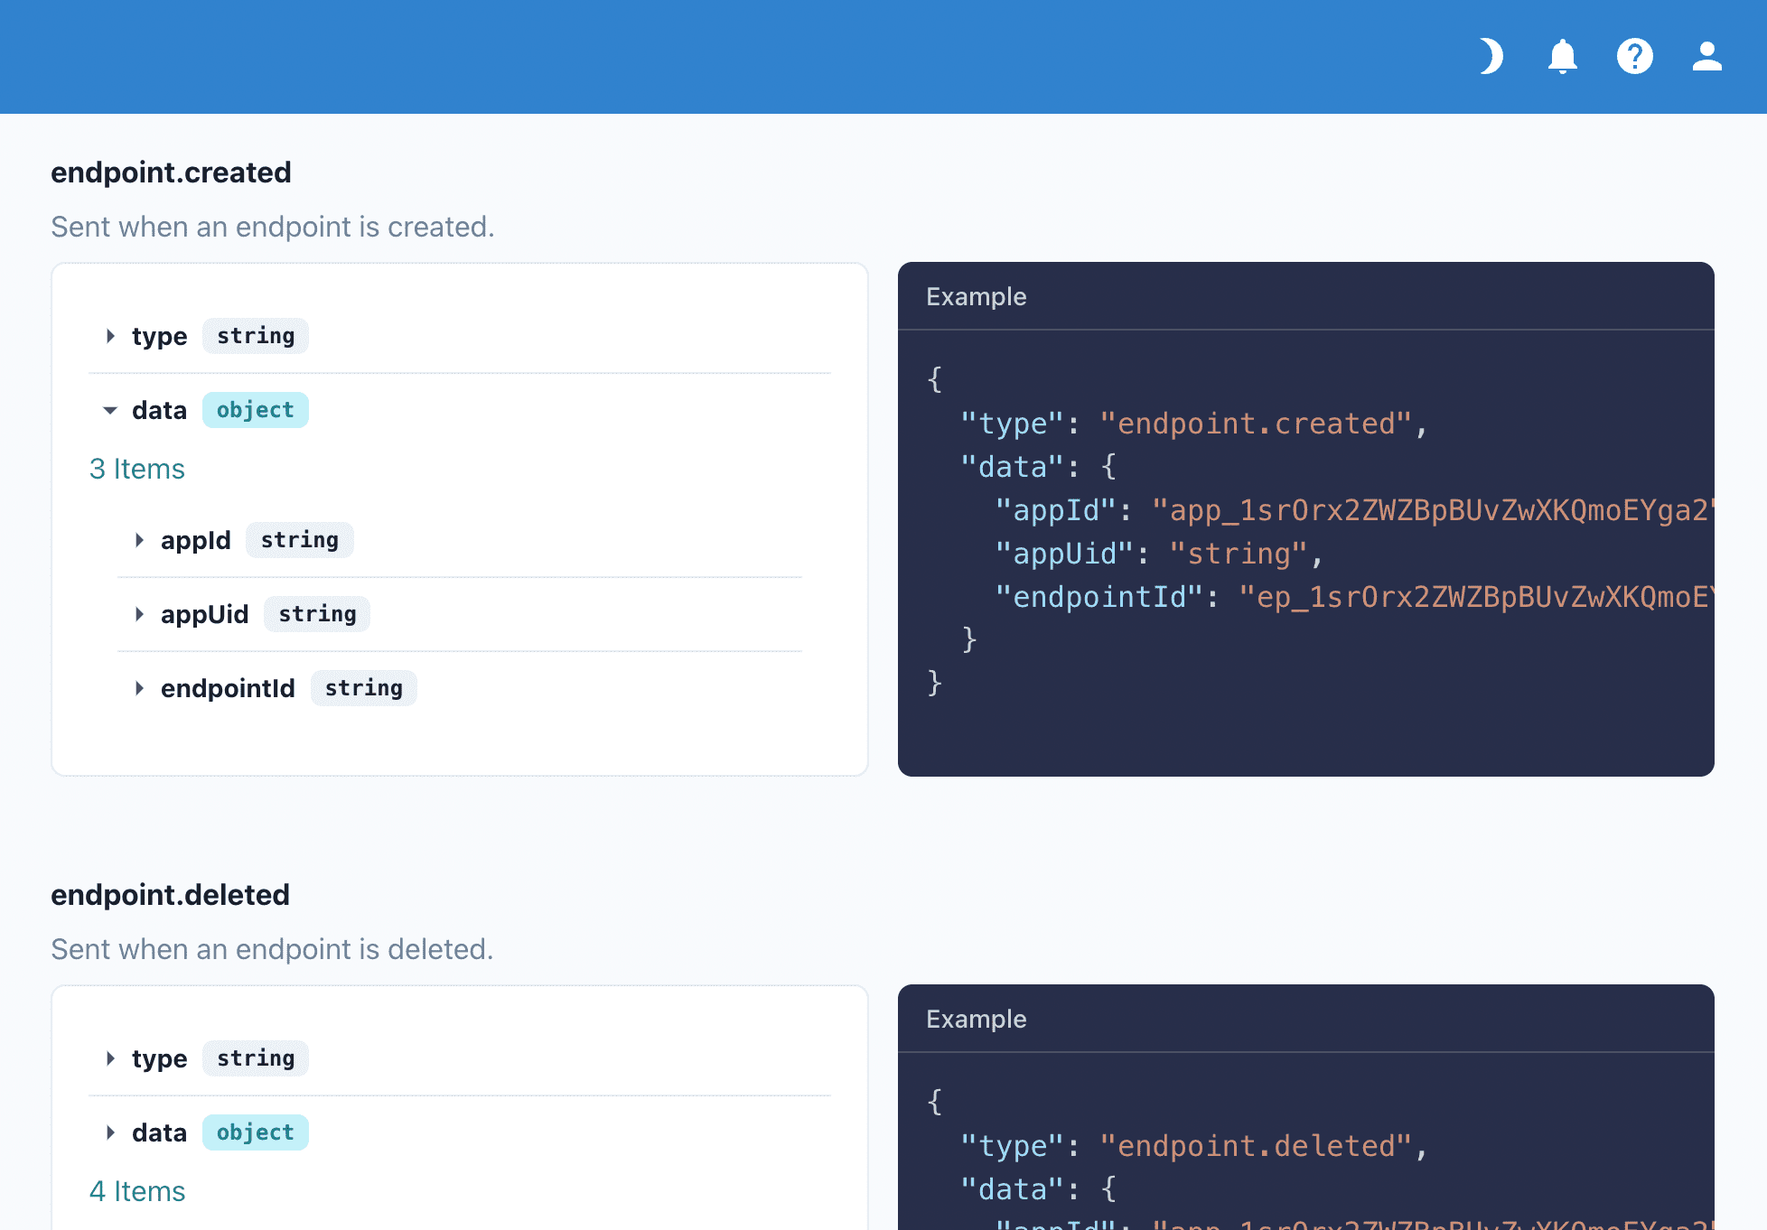This screenshot has height=1230, width=1767.
Task: Click Example header of endpoint.deleted panel
Action: point(976,1019)
